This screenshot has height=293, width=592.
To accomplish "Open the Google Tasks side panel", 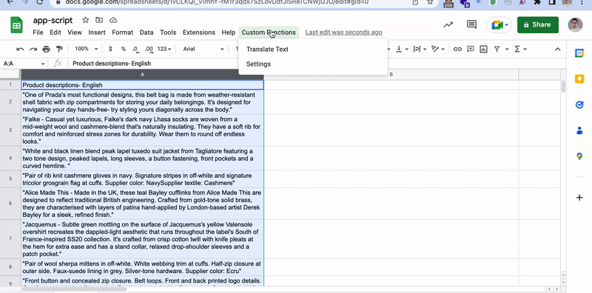I will coord(579,105).
